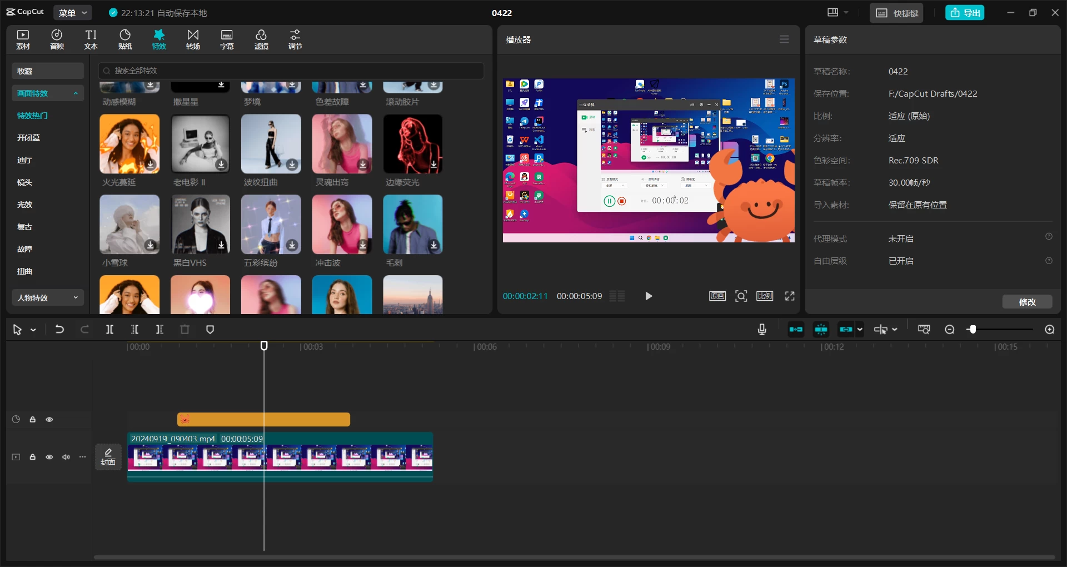Collapse the 画面特效 category

pos(48,93)
